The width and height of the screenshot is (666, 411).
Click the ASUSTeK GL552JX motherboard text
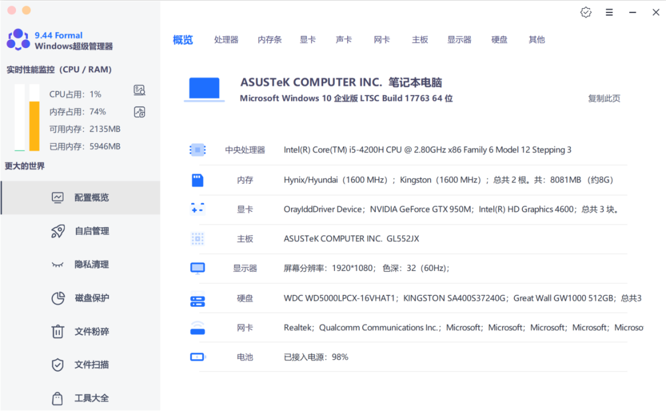[x=351, y=239]
